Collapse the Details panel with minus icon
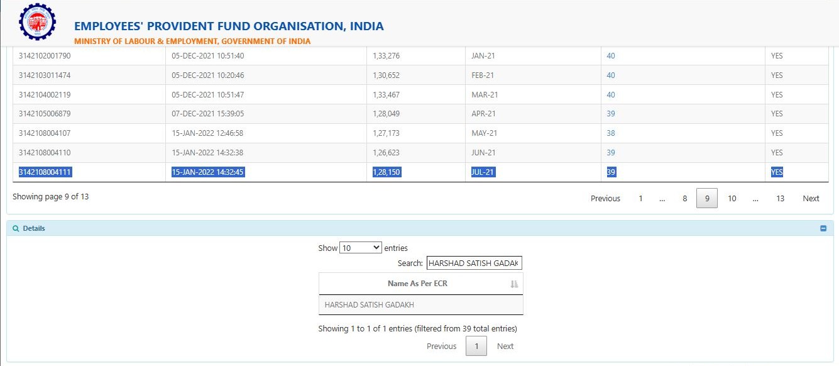The width and height of the screenshot is (839, 366). (x=823, y=228)
